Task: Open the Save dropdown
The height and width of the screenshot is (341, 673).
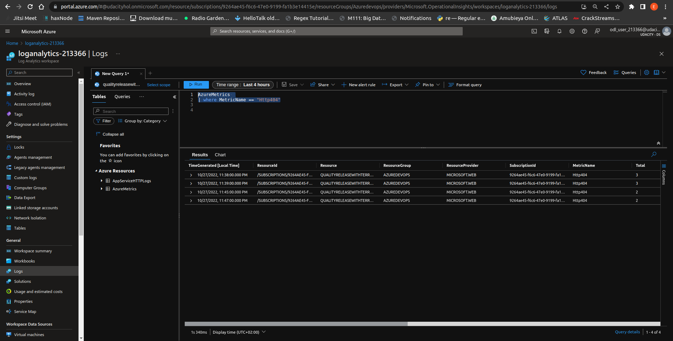Action: click(293, 85)
